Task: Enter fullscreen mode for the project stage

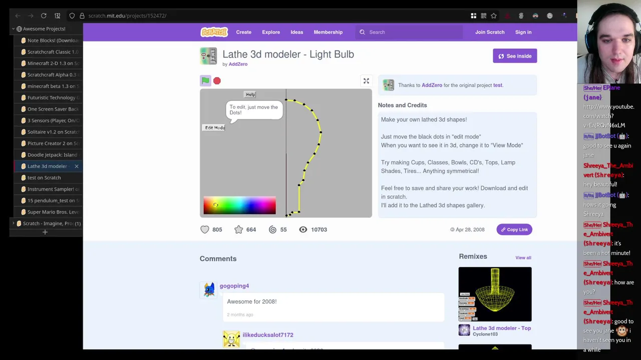Action: (366, 81)
